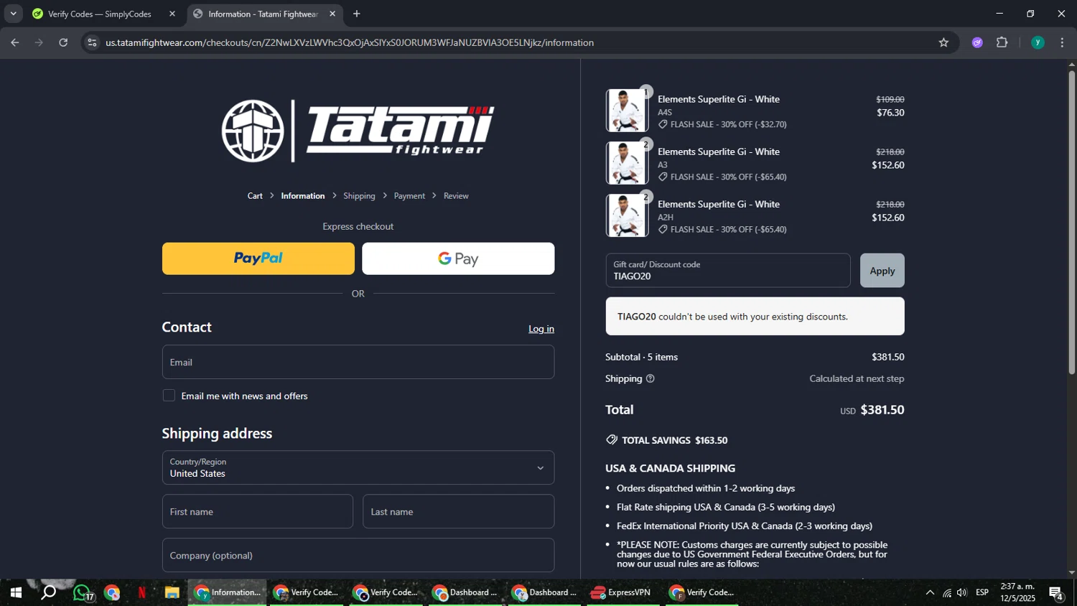This screenshot has height=606, width=1077.
Task: Open network Wi-Fi tray icon
Action: pos(947,593)
